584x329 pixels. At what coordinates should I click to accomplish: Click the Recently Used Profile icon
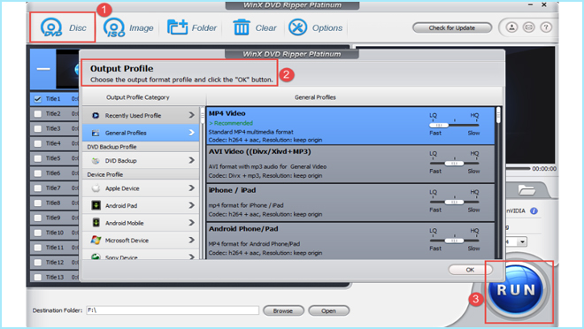coord(96,115)
